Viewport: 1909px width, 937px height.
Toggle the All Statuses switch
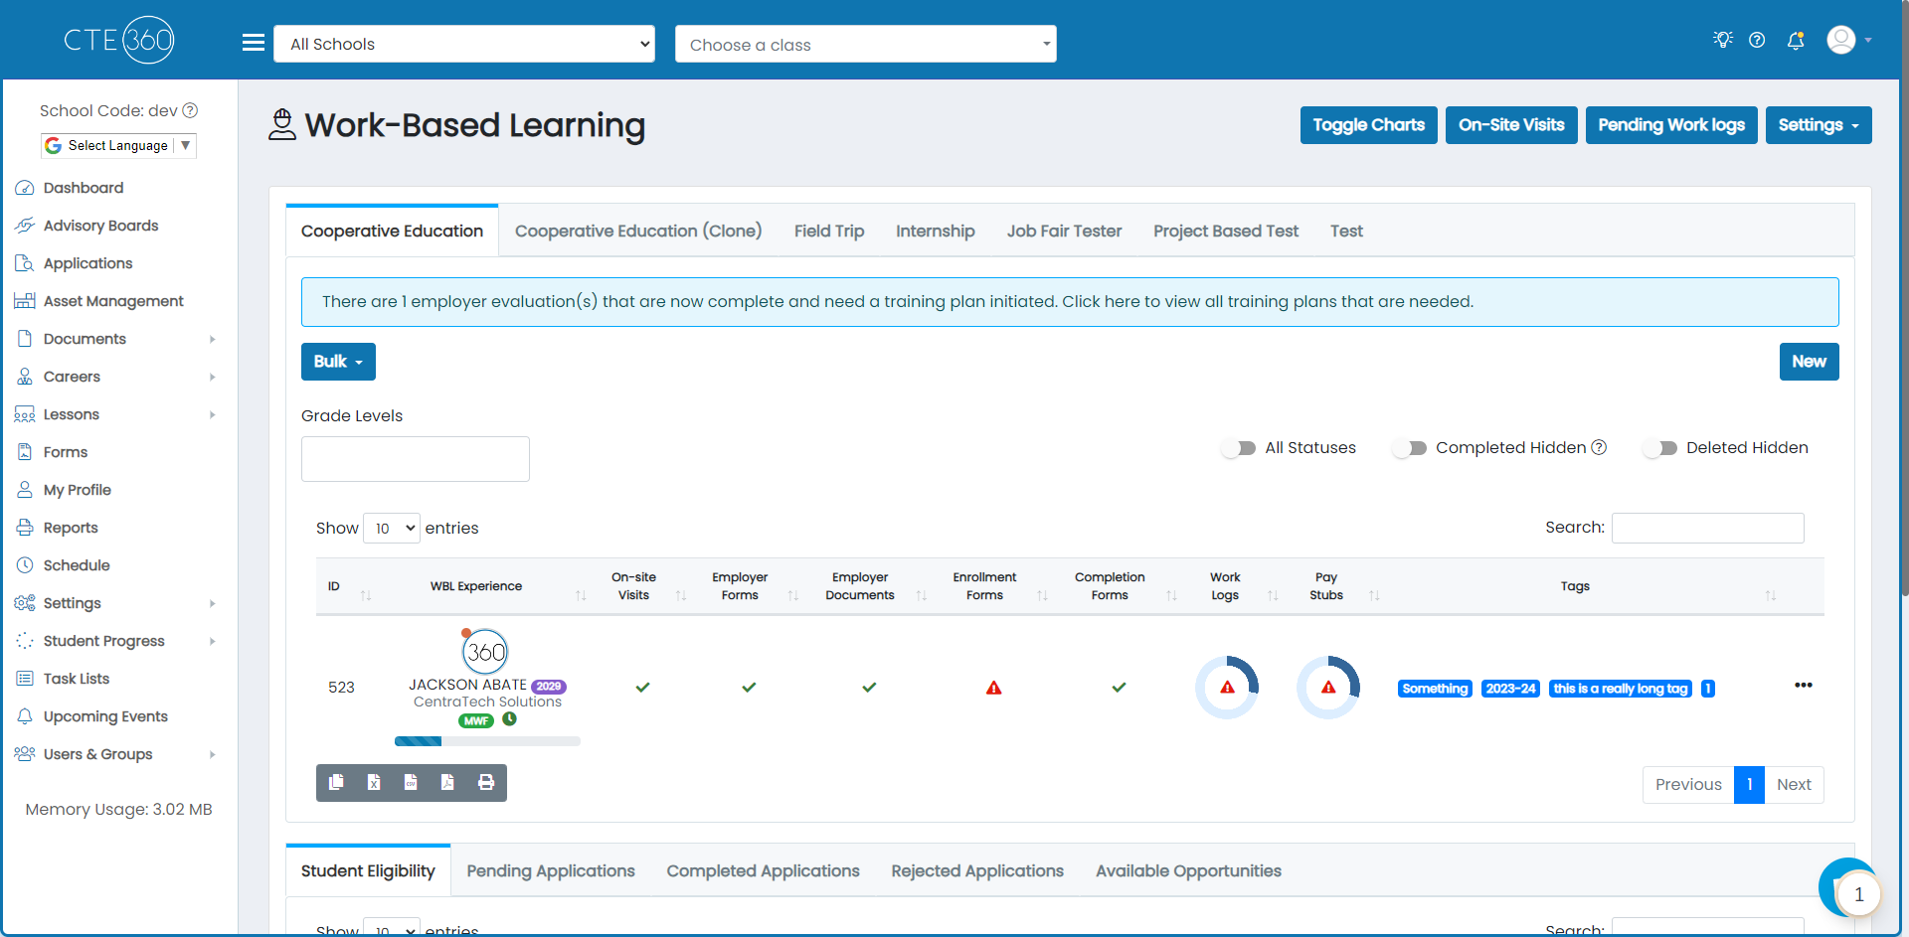click(x=1239, y=448)
